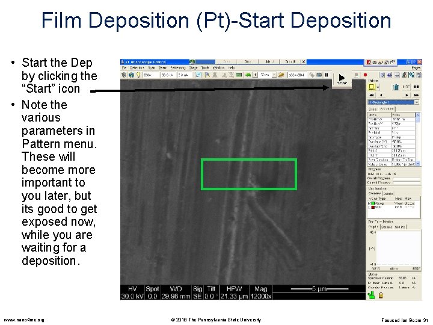Screen dimensions: 433x325
Task: Open the Detectors menu
Action: [137, 67]
